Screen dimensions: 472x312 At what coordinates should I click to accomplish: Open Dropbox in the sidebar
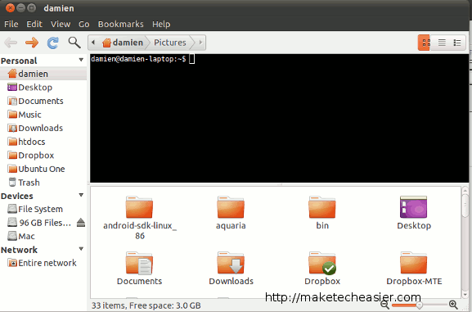[x=43, y=156]
